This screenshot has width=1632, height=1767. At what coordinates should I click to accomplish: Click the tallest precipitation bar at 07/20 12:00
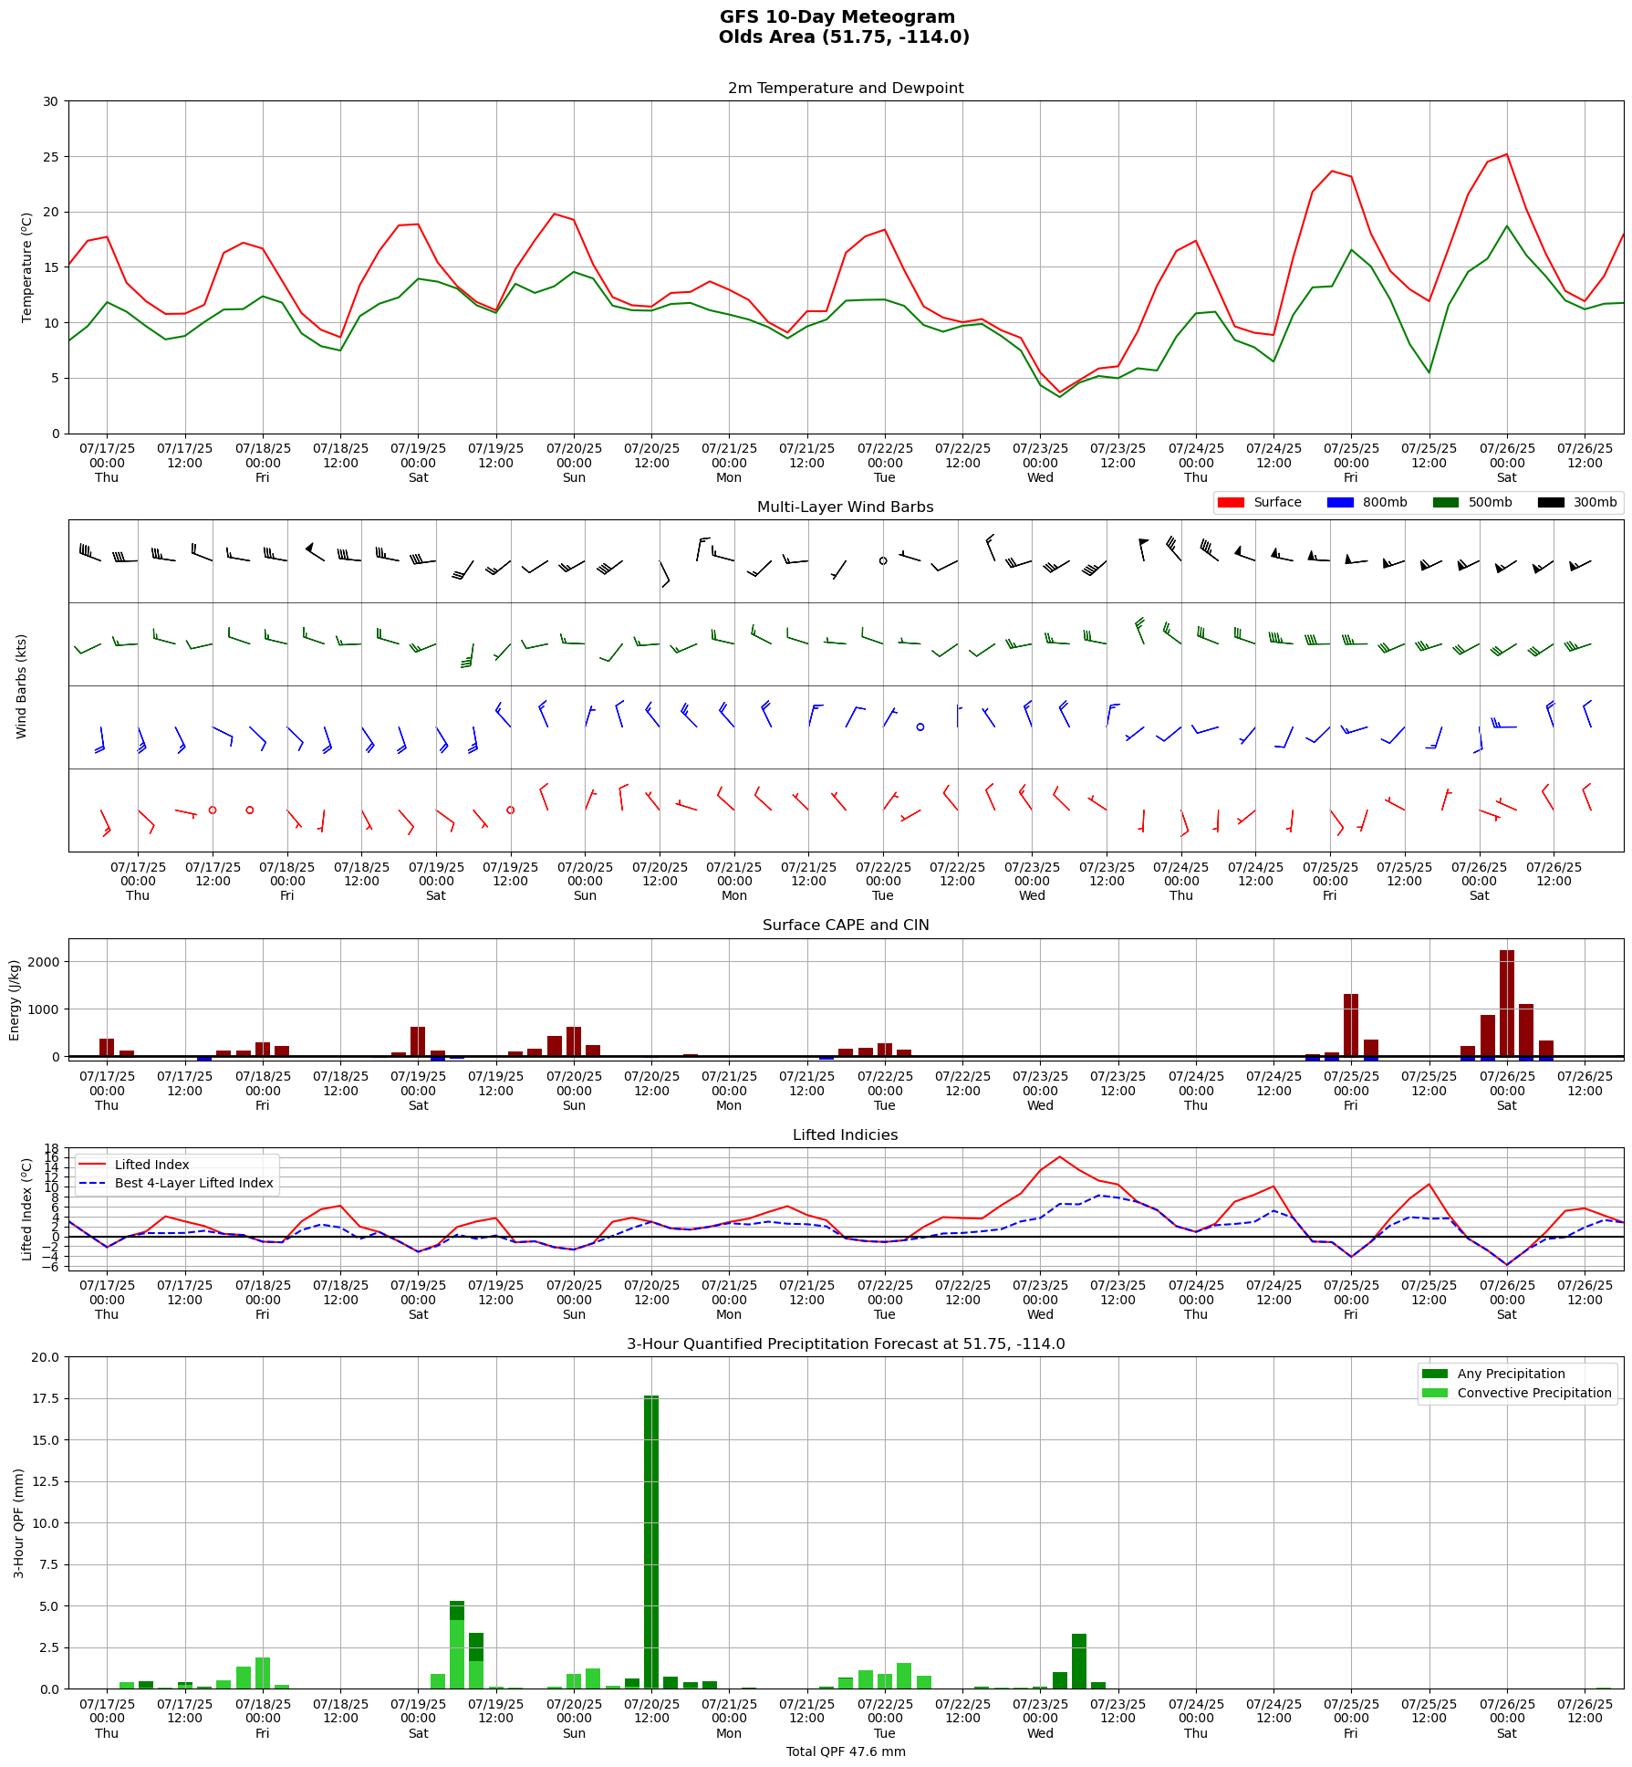[x=651, y=1542]
